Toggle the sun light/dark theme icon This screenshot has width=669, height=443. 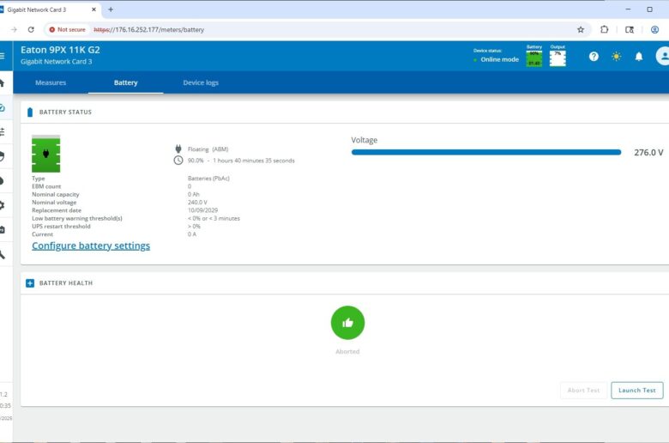coord(616,57)
